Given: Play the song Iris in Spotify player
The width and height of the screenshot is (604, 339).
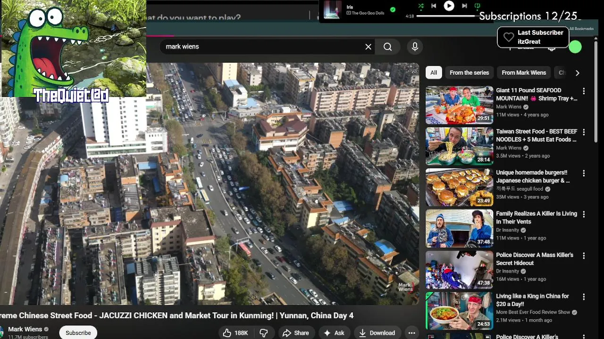Looking at the screenshot, I should 449,6.
